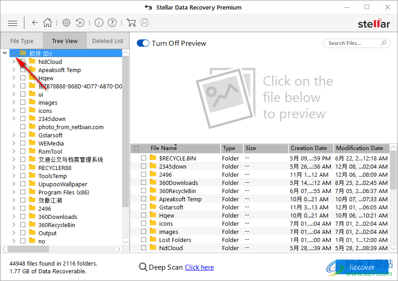Check the Hqew folder checkbox in tree
Image resolution: width=398 pixels, height=281 pixels.
(x=23, y=78)
